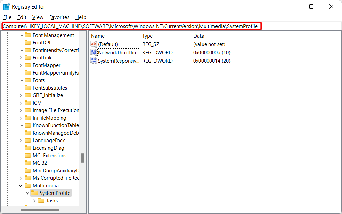
Task: Select the Tasks key folder icon
Action: tap(41, 200)
